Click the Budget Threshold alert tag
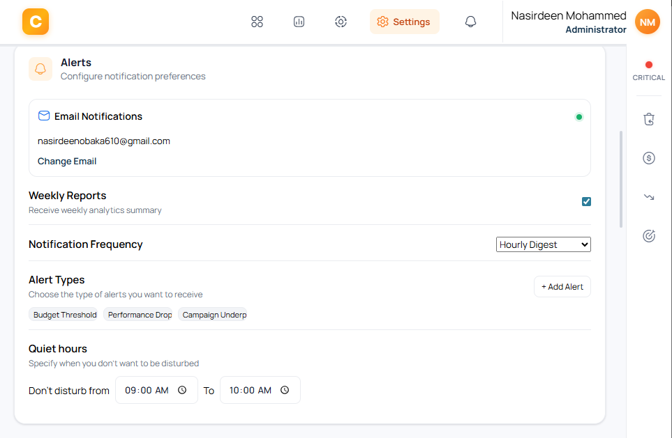 65,315
